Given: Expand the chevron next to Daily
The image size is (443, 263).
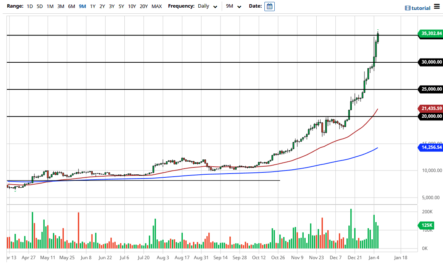Looking at the screenshot, I should pyautogui.click(x=215, y=7).
